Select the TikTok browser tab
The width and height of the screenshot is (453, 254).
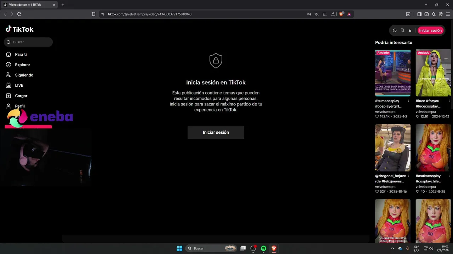[x=29, y=5]
